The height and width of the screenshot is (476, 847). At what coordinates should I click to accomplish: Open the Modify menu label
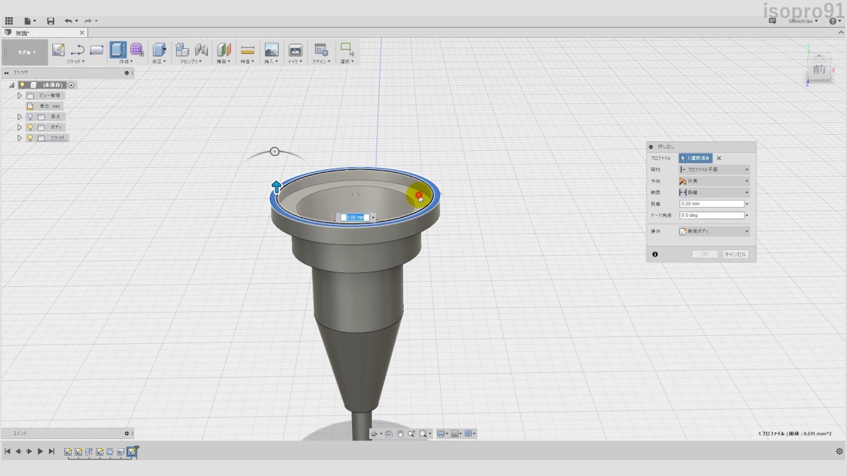159,61
